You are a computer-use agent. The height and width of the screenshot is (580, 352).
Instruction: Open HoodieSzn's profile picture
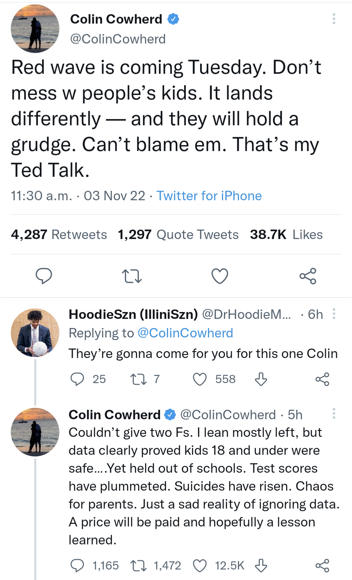[x=35, y=333]
